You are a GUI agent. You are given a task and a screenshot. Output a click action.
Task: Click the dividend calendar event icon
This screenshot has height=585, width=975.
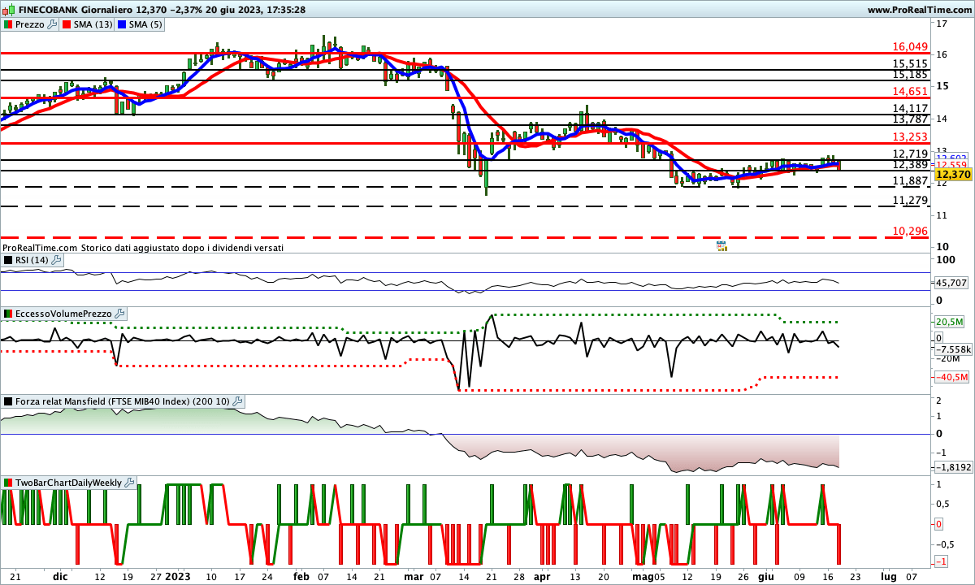click(x=721, y=245)
